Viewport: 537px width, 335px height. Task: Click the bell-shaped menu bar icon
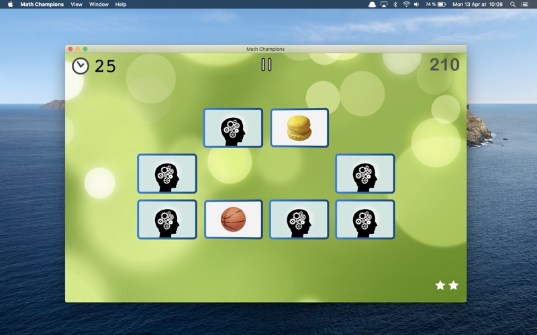(x=373, y=5)
